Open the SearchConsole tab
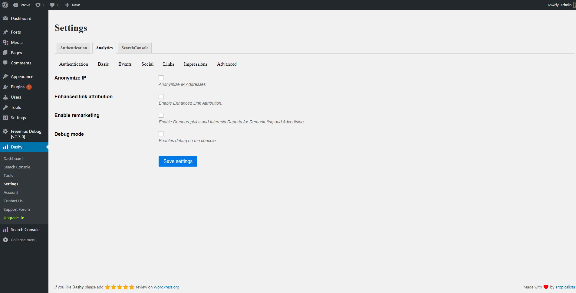Viewport: 576px width, 293px height. [x=135, y=48]
